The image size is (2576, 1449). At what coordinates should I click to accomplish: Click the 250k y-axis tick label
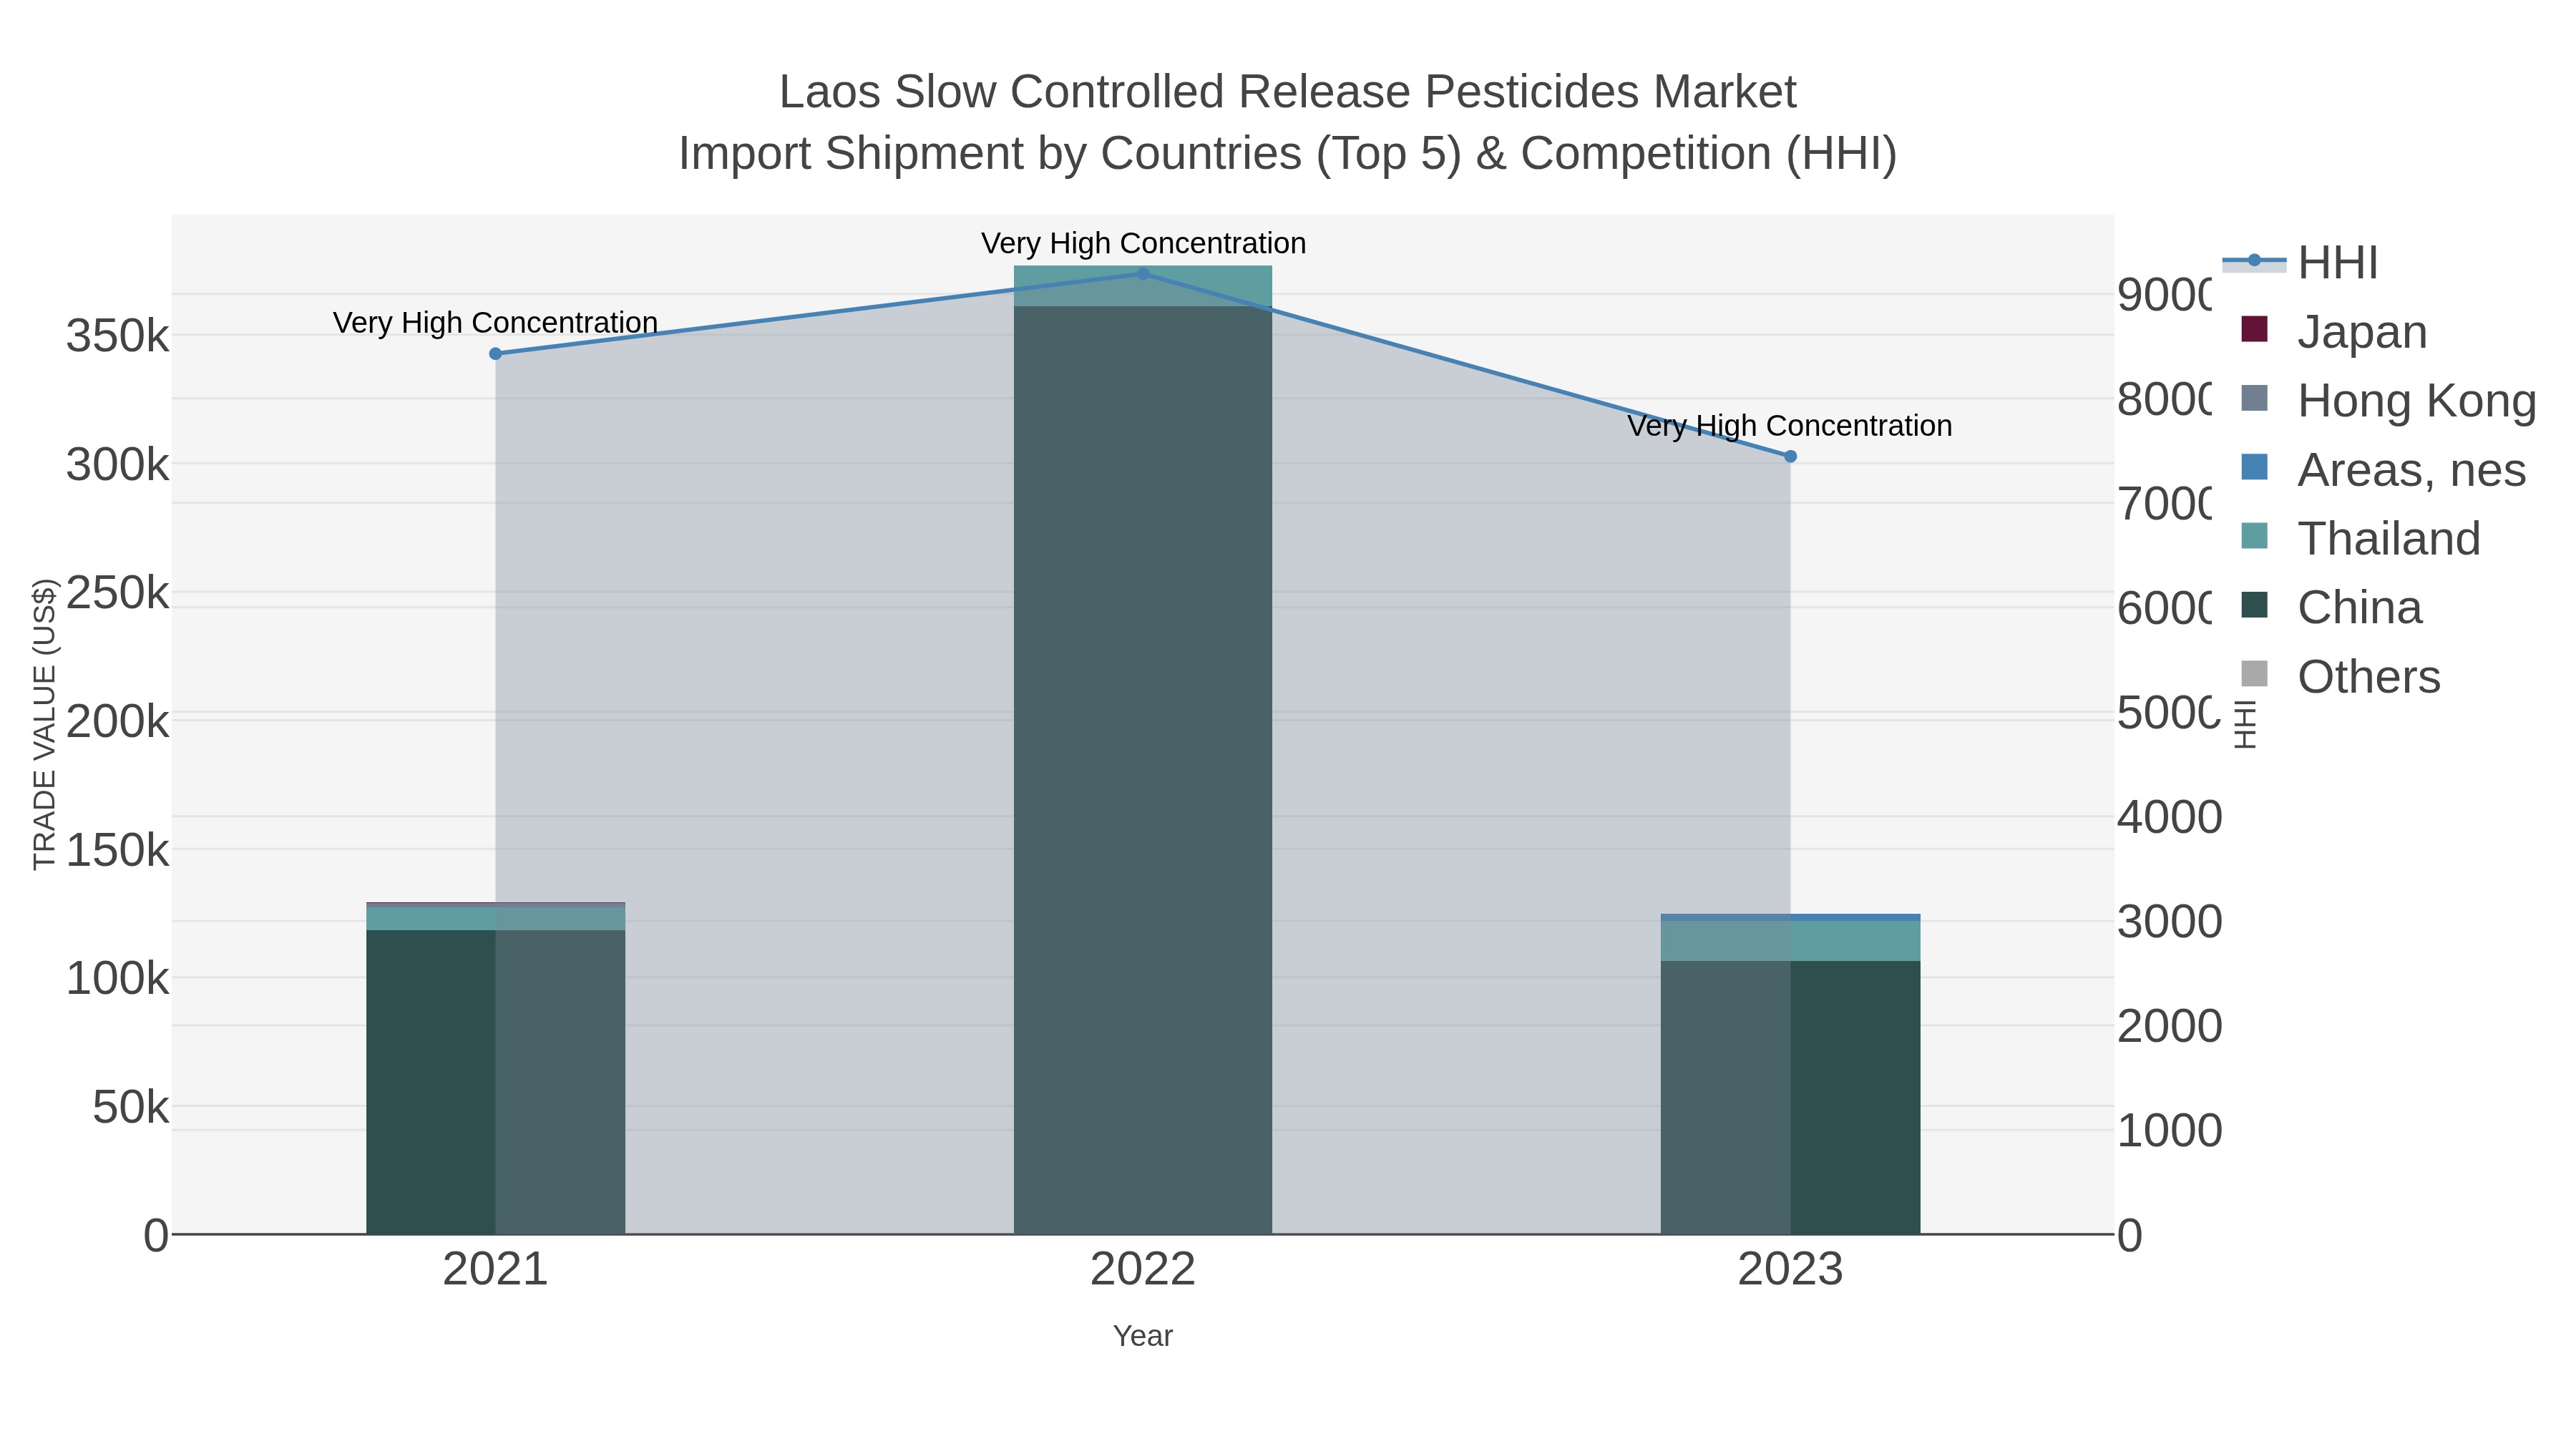pyautogui.click(x=118, y=593)
